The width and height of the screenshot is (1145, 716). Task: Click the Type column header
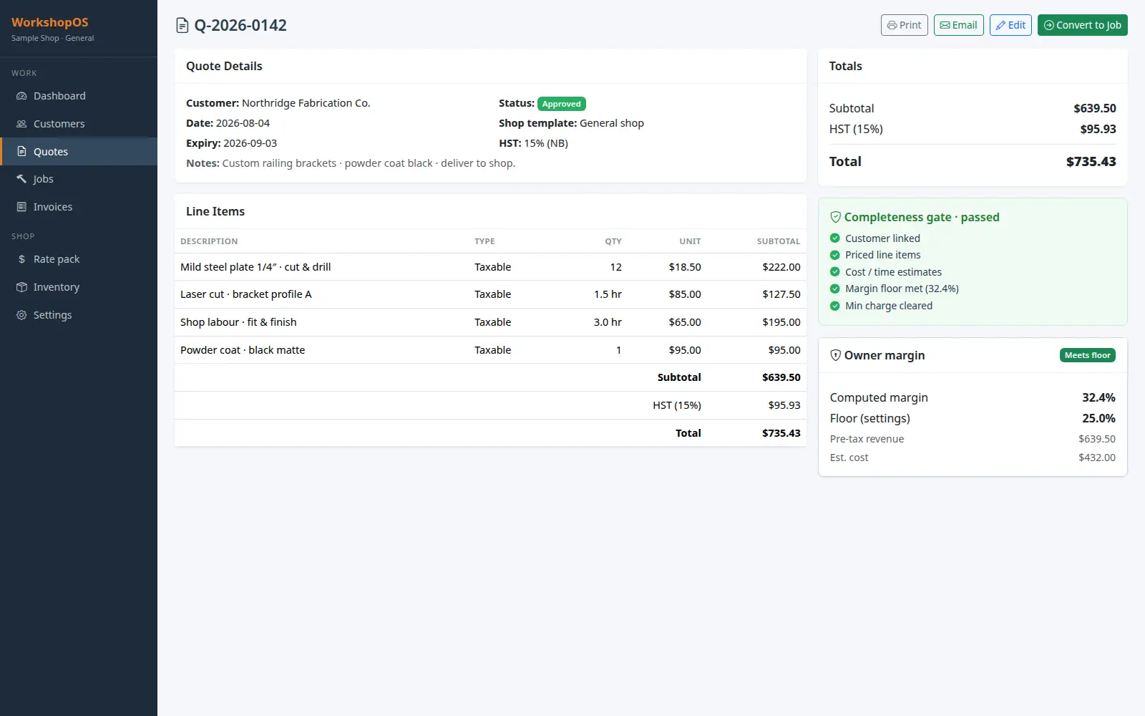point(484,241)
